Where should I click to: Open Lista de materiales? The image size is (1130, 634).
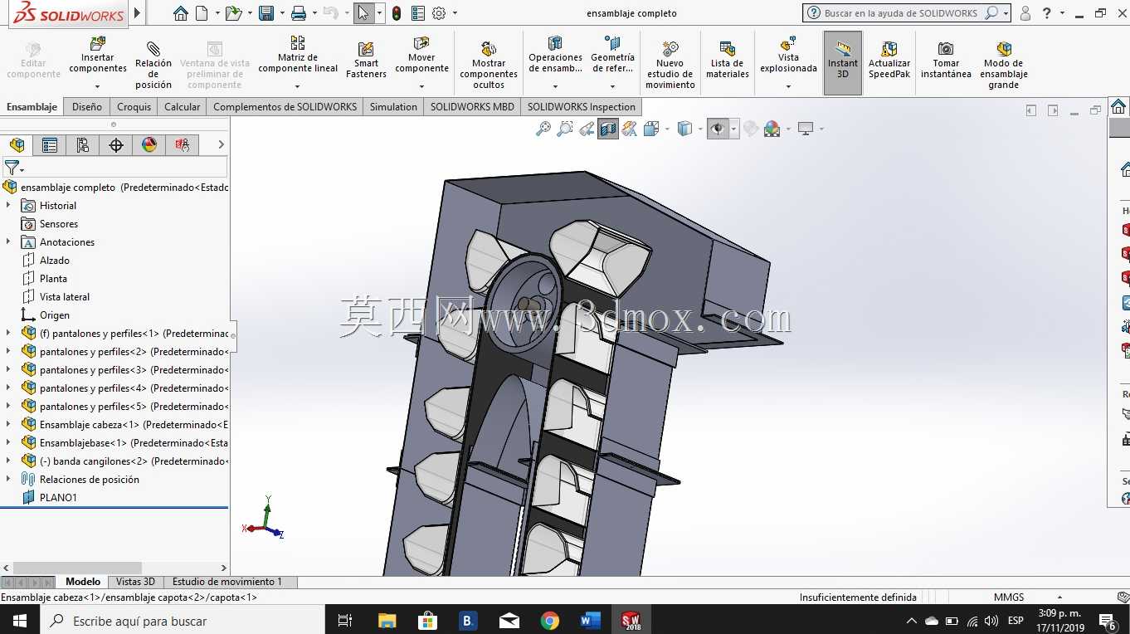click(x=728, y=61)
